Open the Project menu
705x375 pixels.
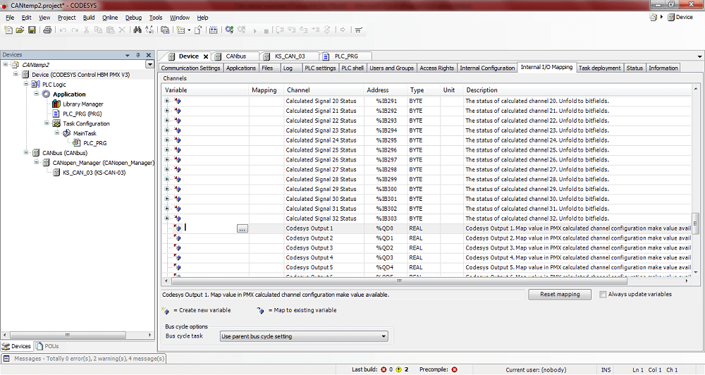click(x=66, y=18)
